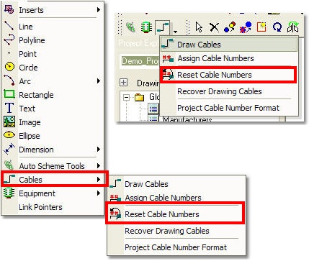Viewport: 309px width, 261px height.
Task: Click the blue-yellow-red circles toolbar icon
Action: coord(230,27)
